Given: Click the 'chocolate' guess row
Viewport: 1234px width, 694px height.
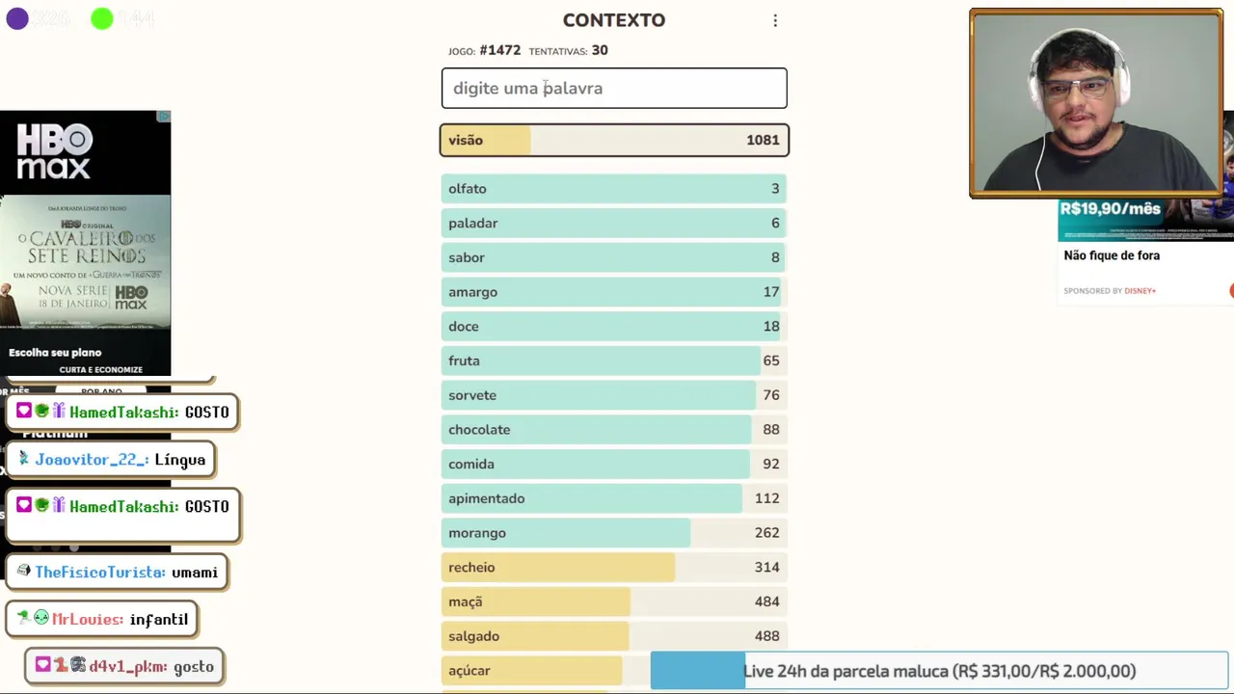Looking at the screenshot, I should click(614, 430).
